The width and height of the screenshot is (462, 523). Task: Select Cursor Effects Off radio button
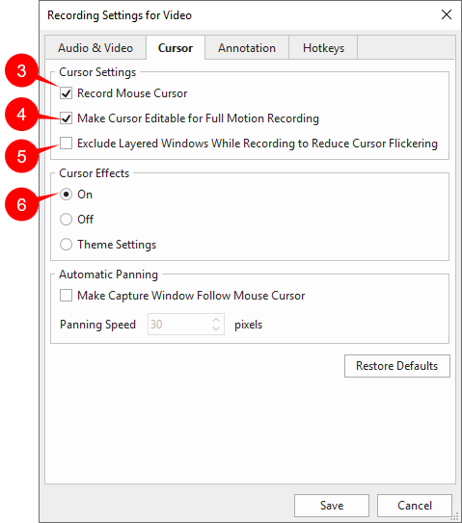click(x=66, y=220)
